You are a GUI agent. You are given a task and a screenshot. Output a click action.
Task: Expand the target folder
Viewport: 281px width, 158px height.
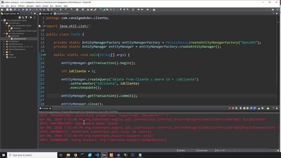coord(4,54)
